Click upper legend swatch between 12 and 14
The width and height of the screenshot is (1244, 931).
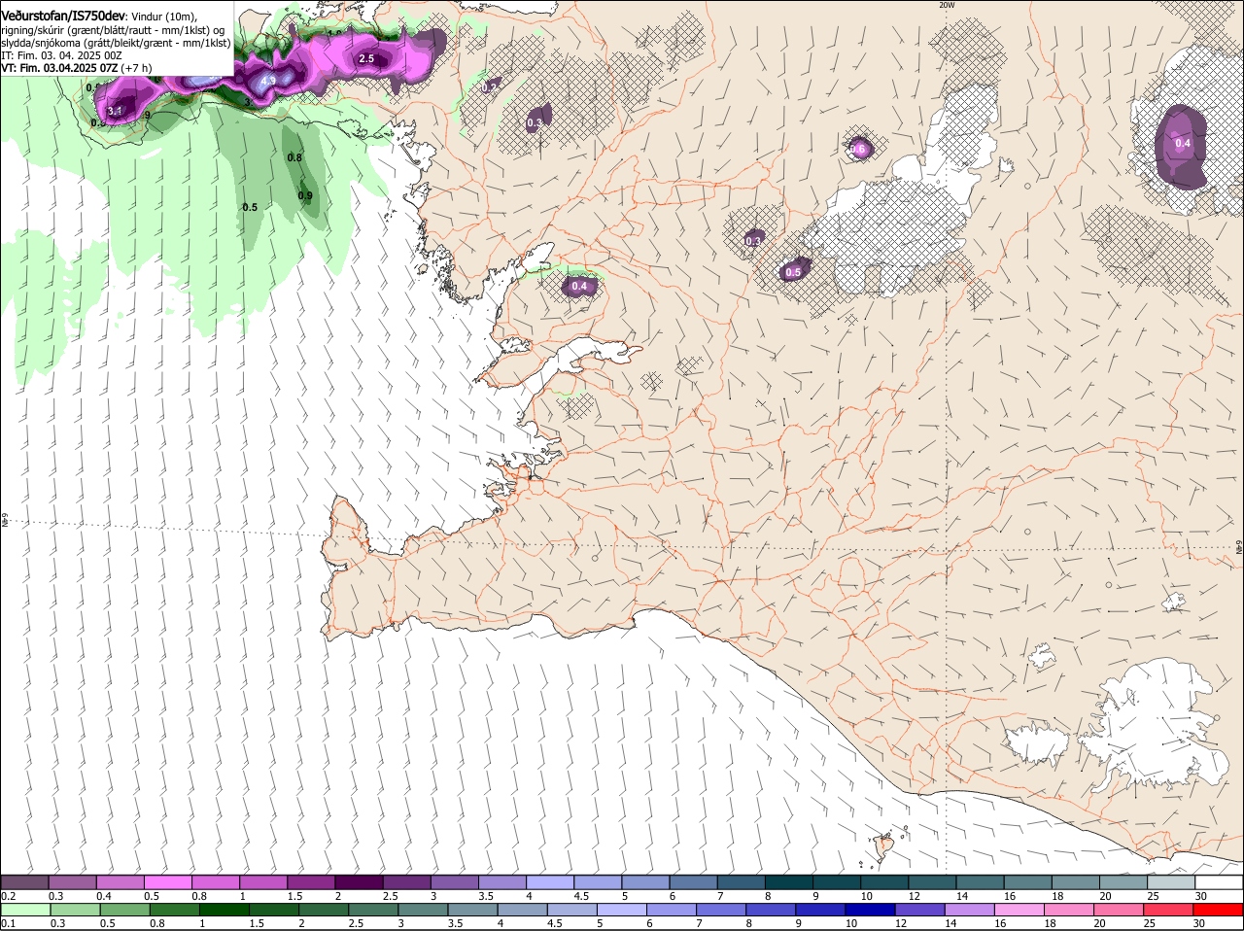pyautogui.click(x=934, y=882)
